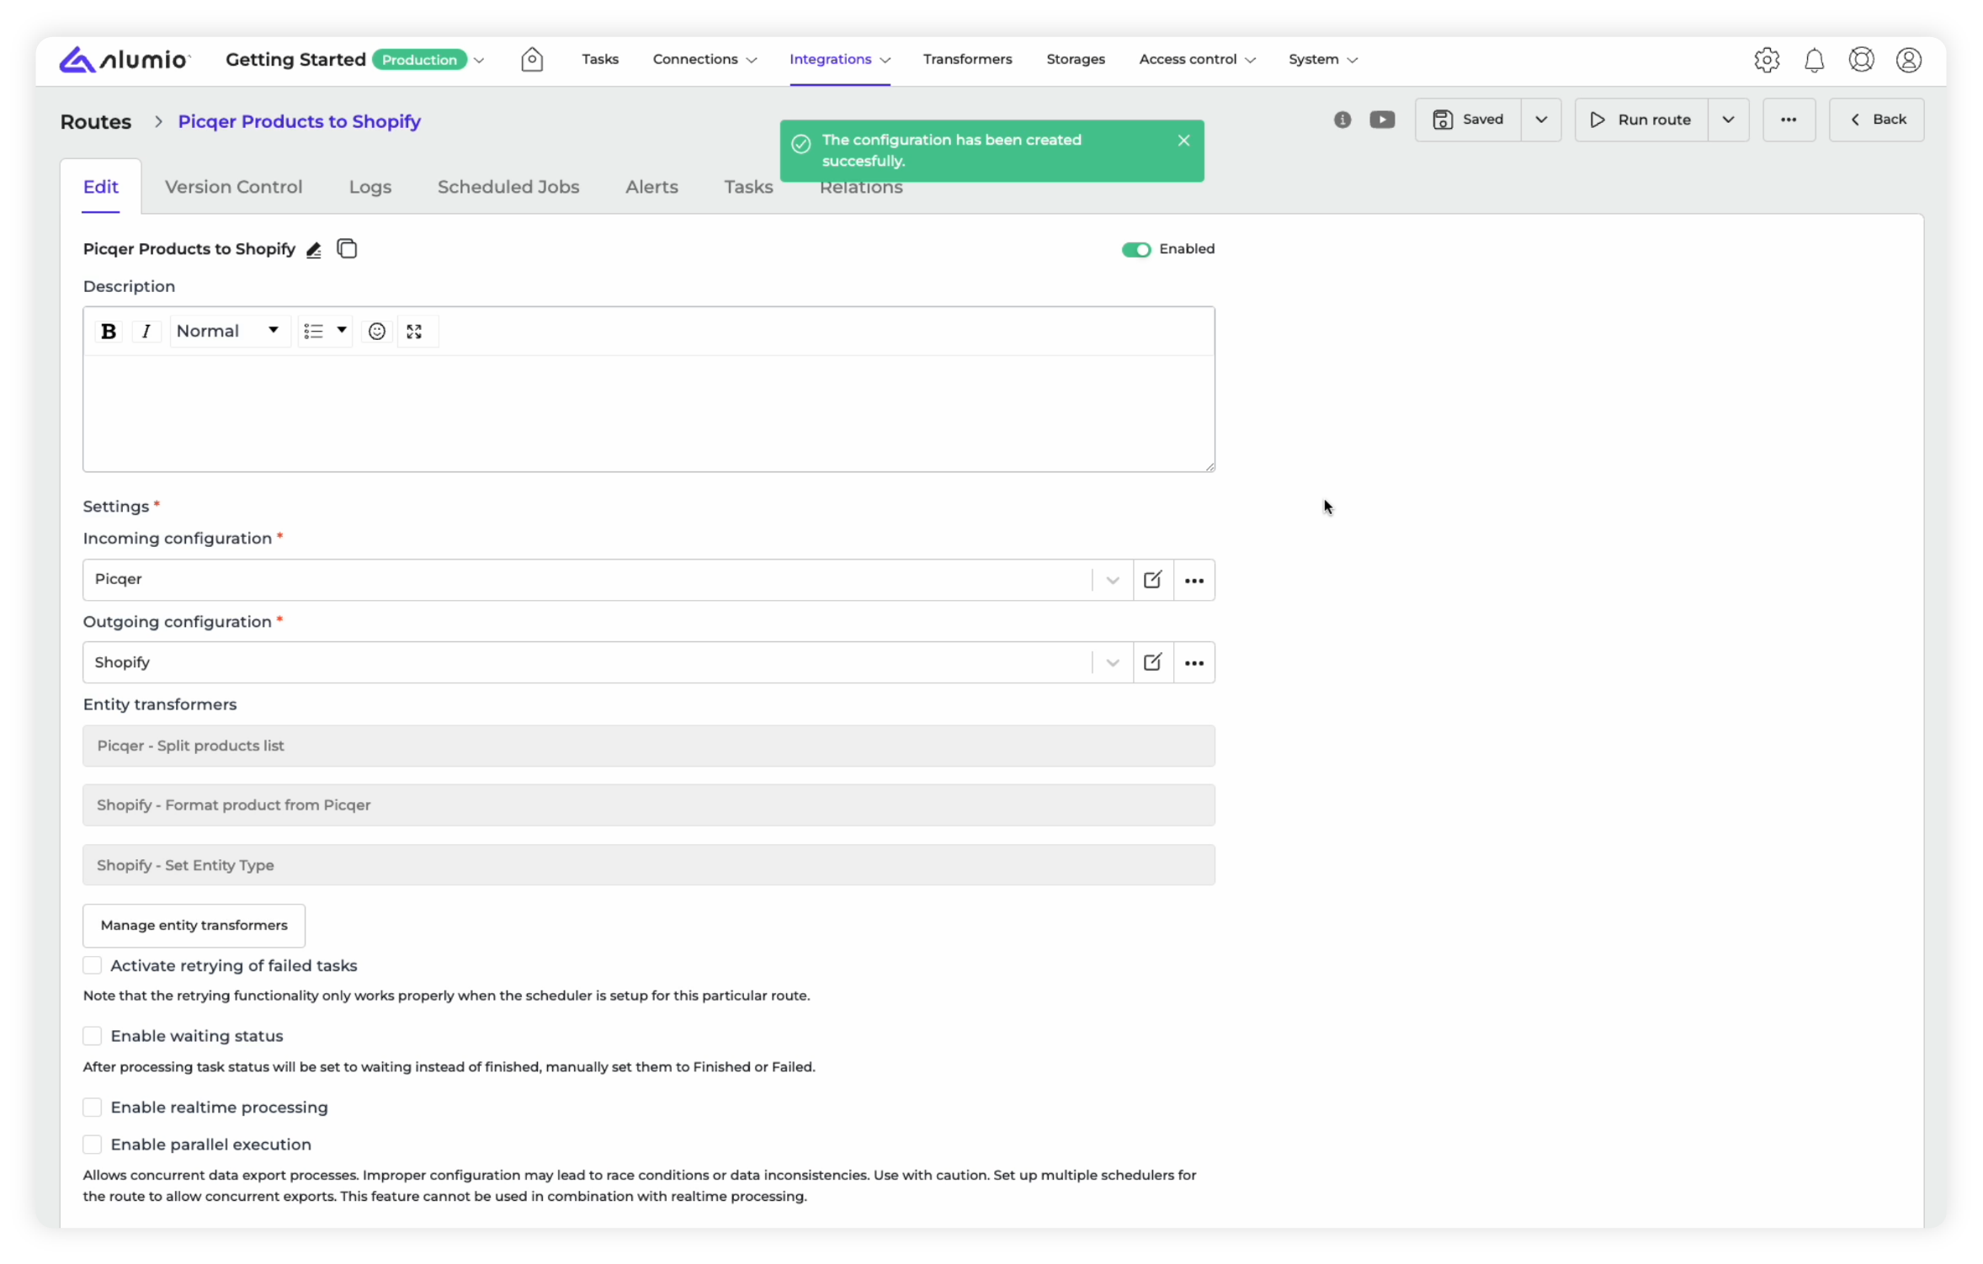Open the Access control menu
This screenshot has height=1264, width=1983.
(x=1196, y=59)
